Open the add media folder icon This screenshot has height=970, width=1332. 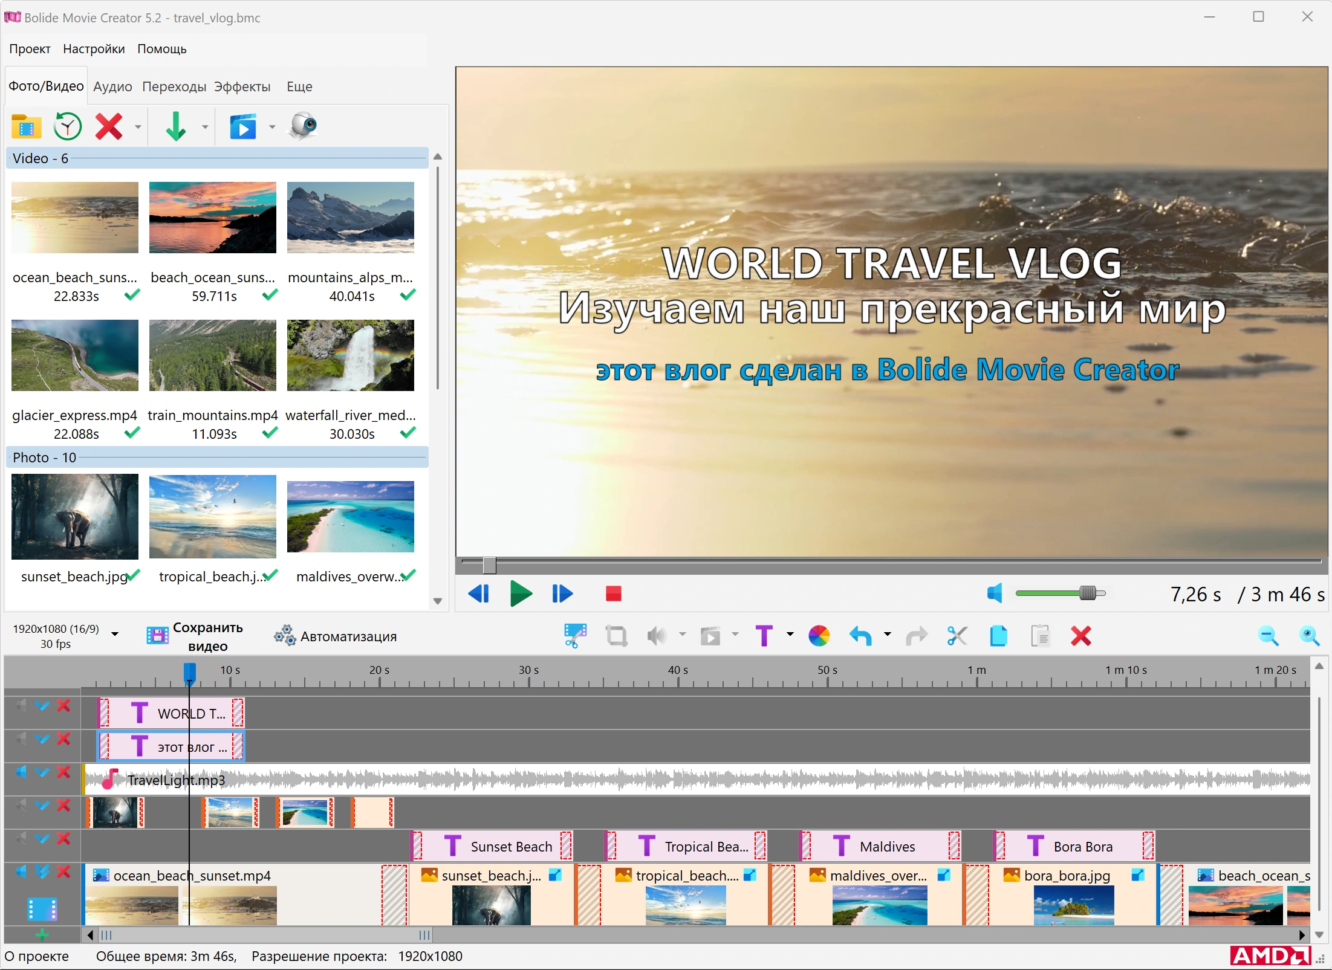point(26,127)
